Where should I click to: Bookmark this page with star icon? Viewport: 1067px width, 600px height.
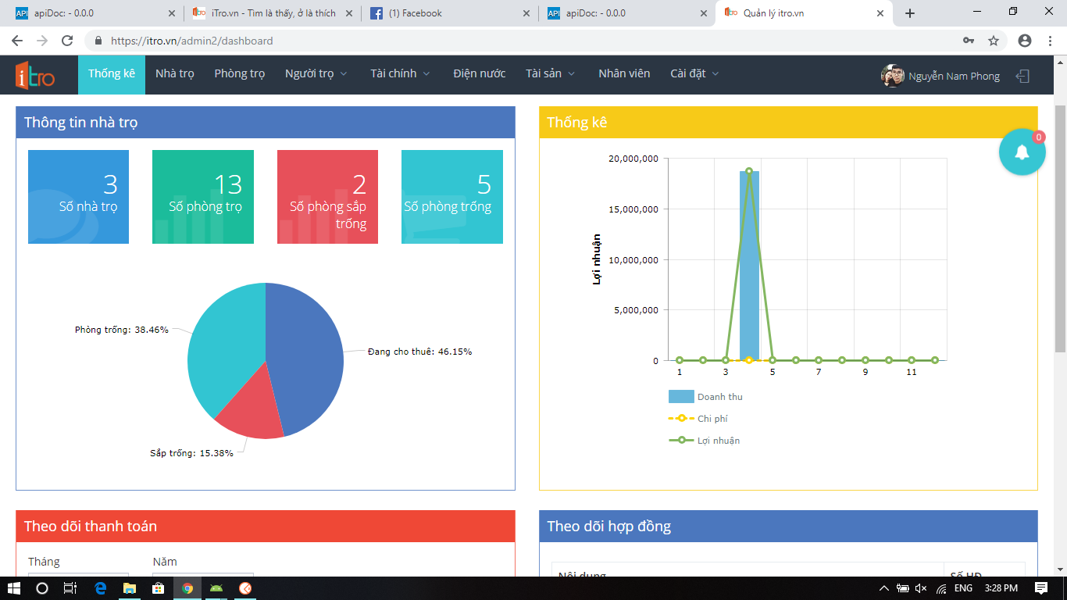[994, 41]
